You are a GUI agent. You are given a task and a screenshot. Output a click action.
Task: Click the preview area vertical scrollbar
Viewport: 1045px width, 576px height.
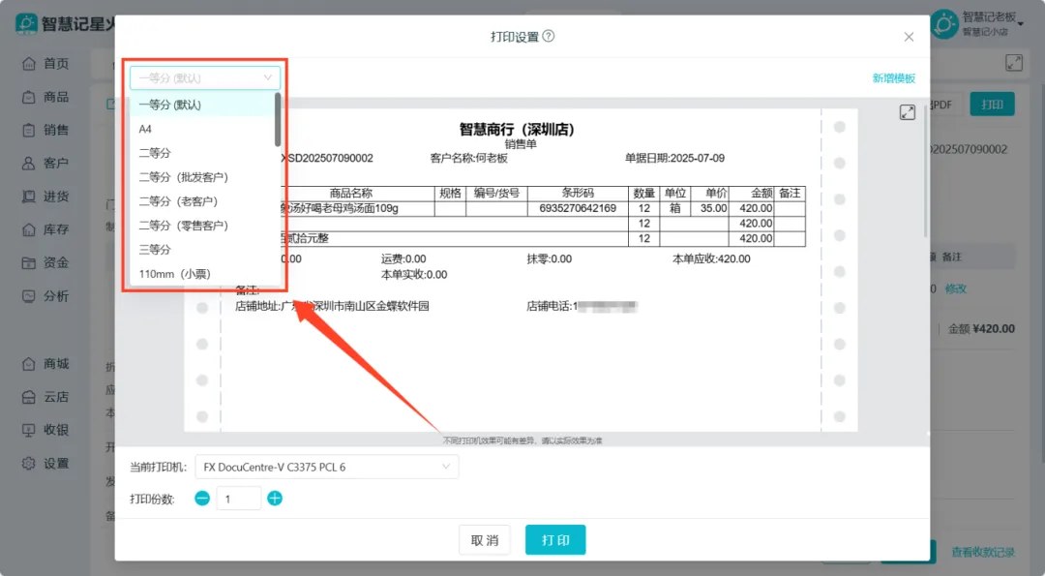[x=926, y=173]
